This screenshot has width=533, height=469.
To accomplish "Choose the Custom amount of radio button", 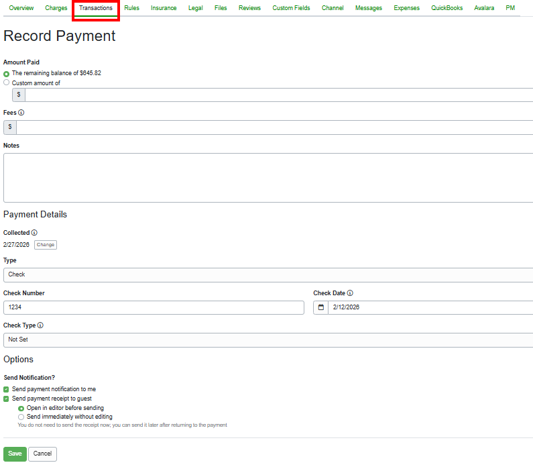I will pyautogui.click(x=6, y=83).
